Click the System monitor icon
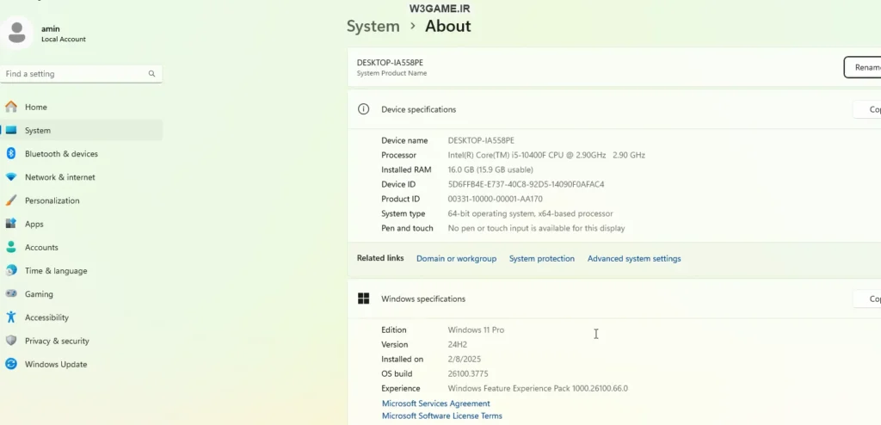 tap(11, 131)
